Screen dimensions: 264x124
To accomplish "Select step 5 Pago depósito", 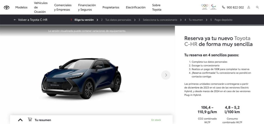I will pyautogui.click(x=221, y=20).
